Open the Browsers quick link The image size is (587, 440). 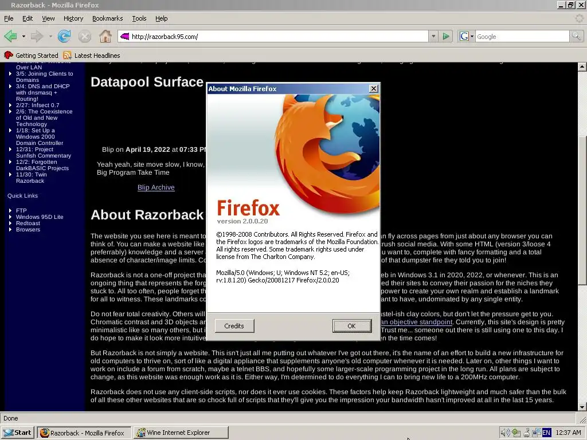point(28,230)
